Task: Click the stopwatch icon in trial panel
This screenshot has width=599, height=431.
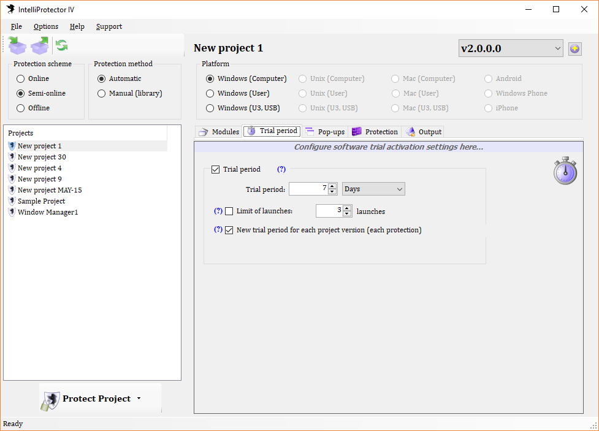Action: (565, 170)
